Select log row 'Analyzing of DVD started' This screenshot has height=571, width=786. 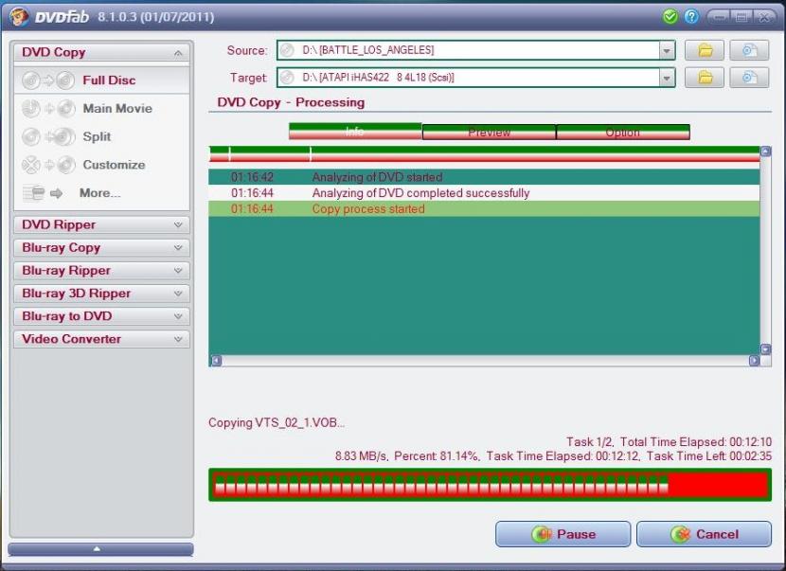point(484,177)
